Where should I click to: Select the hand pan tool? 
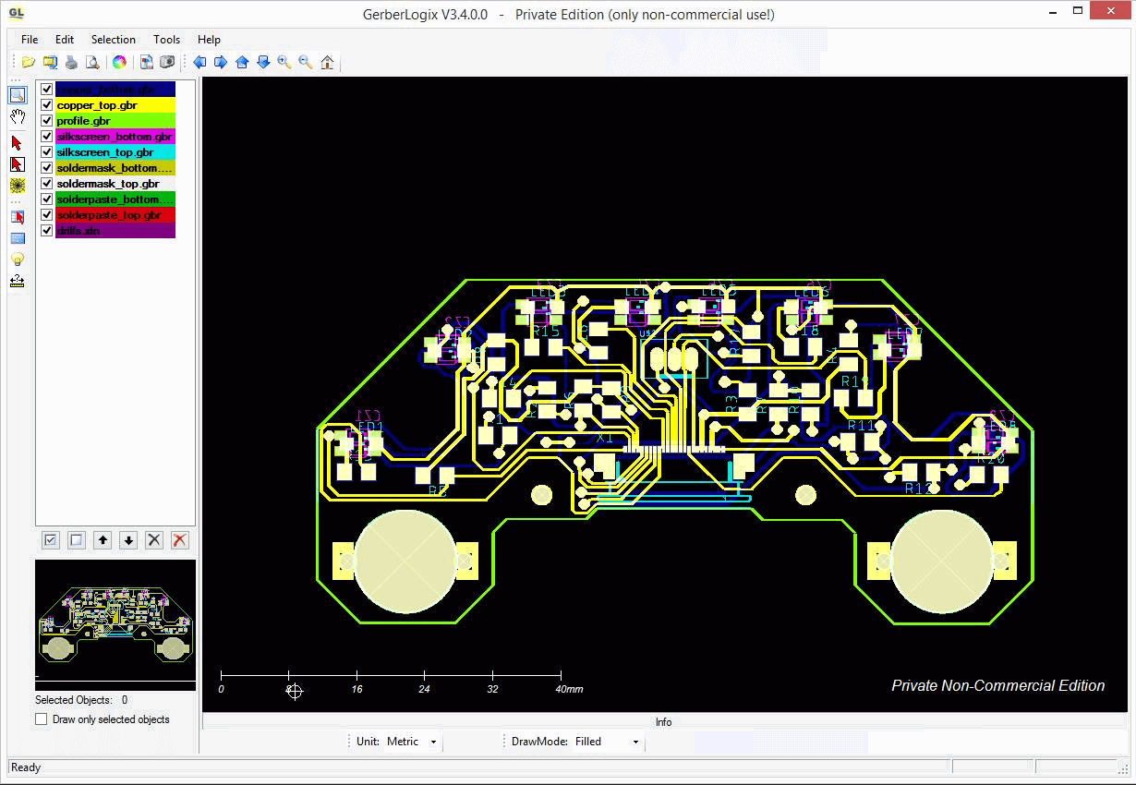[18, 116]
